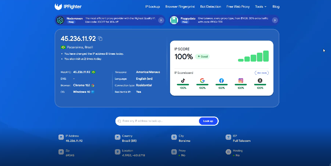Click the Amazon 100% progress bar
The width and height of the screenshot is (331, 166).
(260, 84)
